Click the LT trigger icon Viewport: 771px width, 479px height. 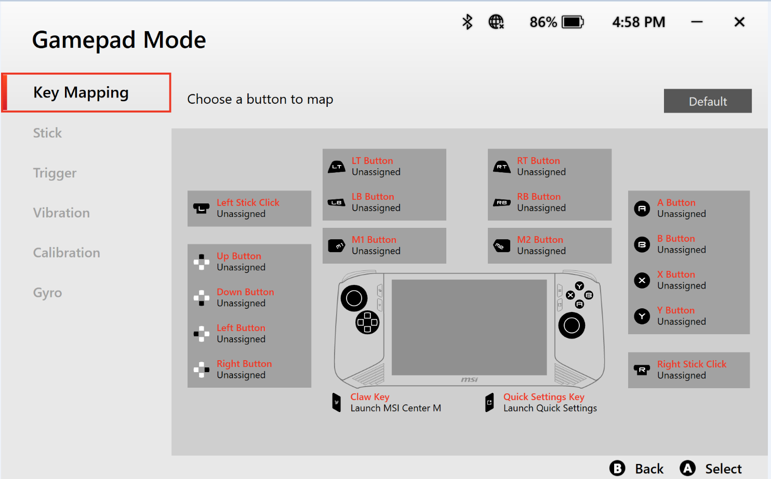[337, 167]
